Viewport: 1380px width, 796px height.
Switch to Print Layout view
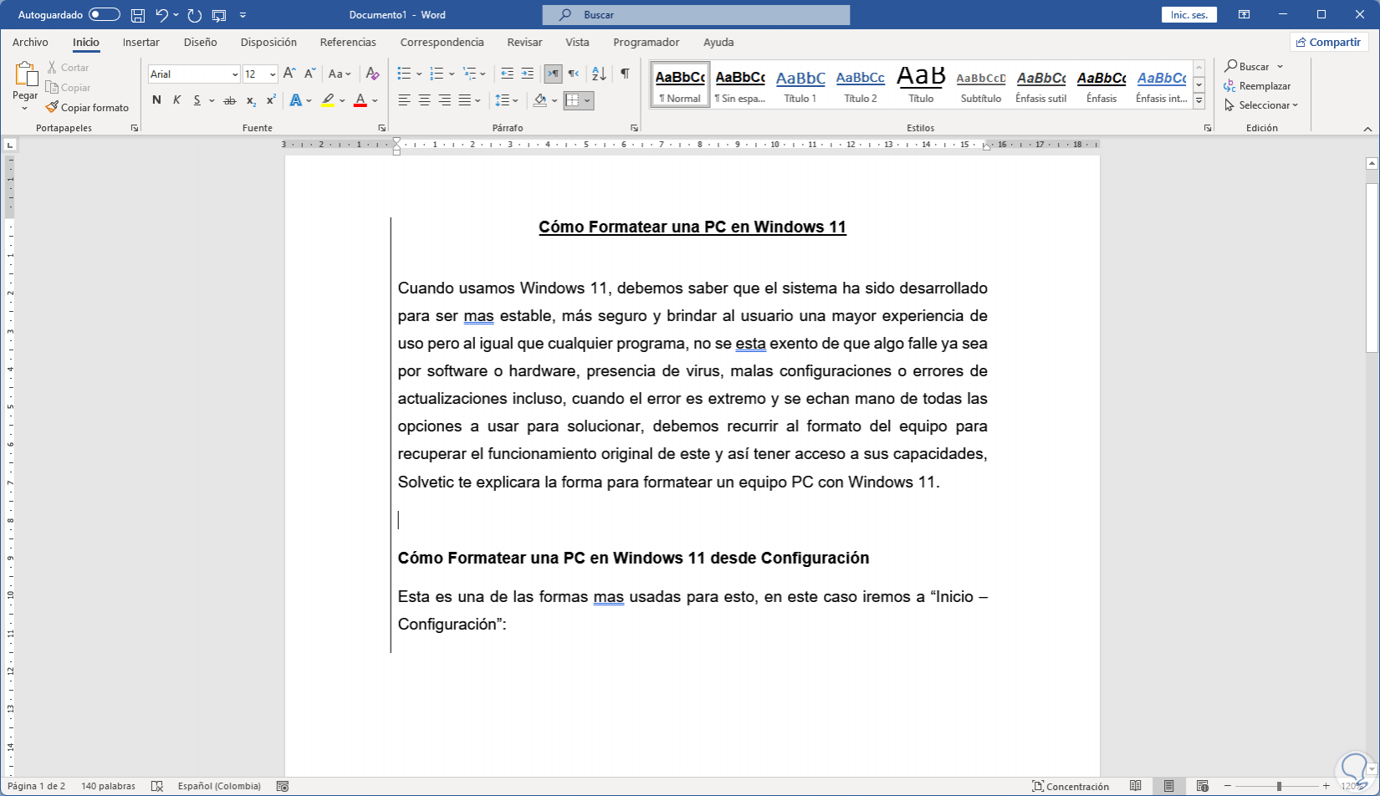click(1168, 786)
